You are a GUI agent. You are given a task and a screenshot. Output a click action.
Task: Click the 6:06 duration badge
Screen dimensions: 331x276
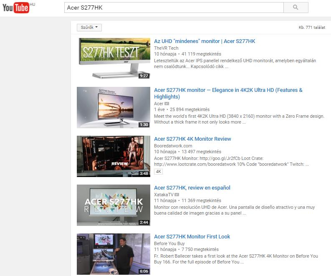144,271
